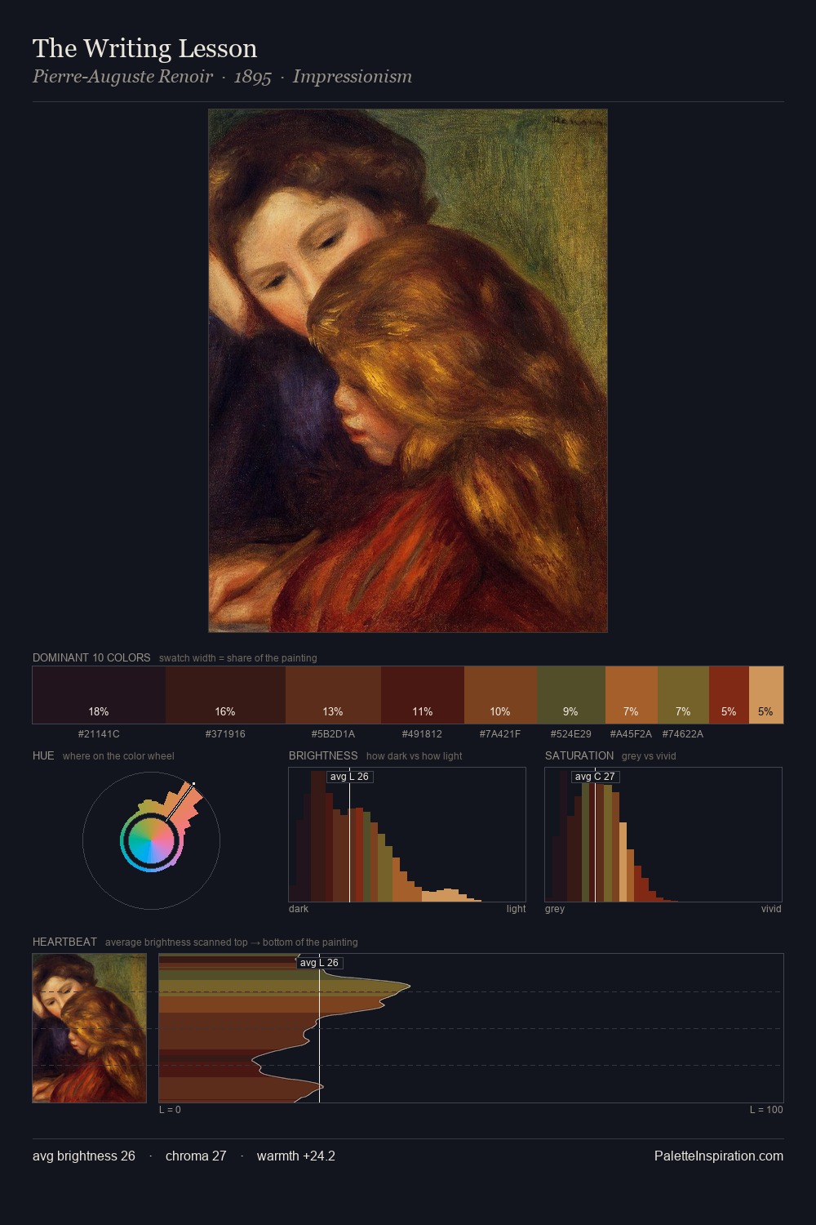Click the L = 0 axis label
The width and height of the screenshot is (816, 1225).
click(170, 1110)
